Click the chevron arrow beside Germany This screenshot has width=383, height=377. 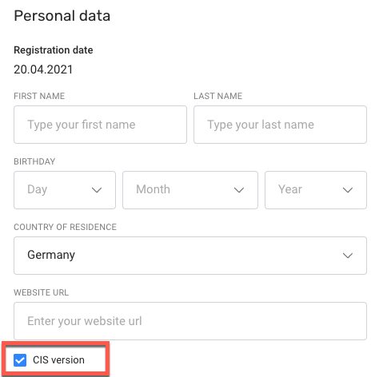[x=348, y=256]
